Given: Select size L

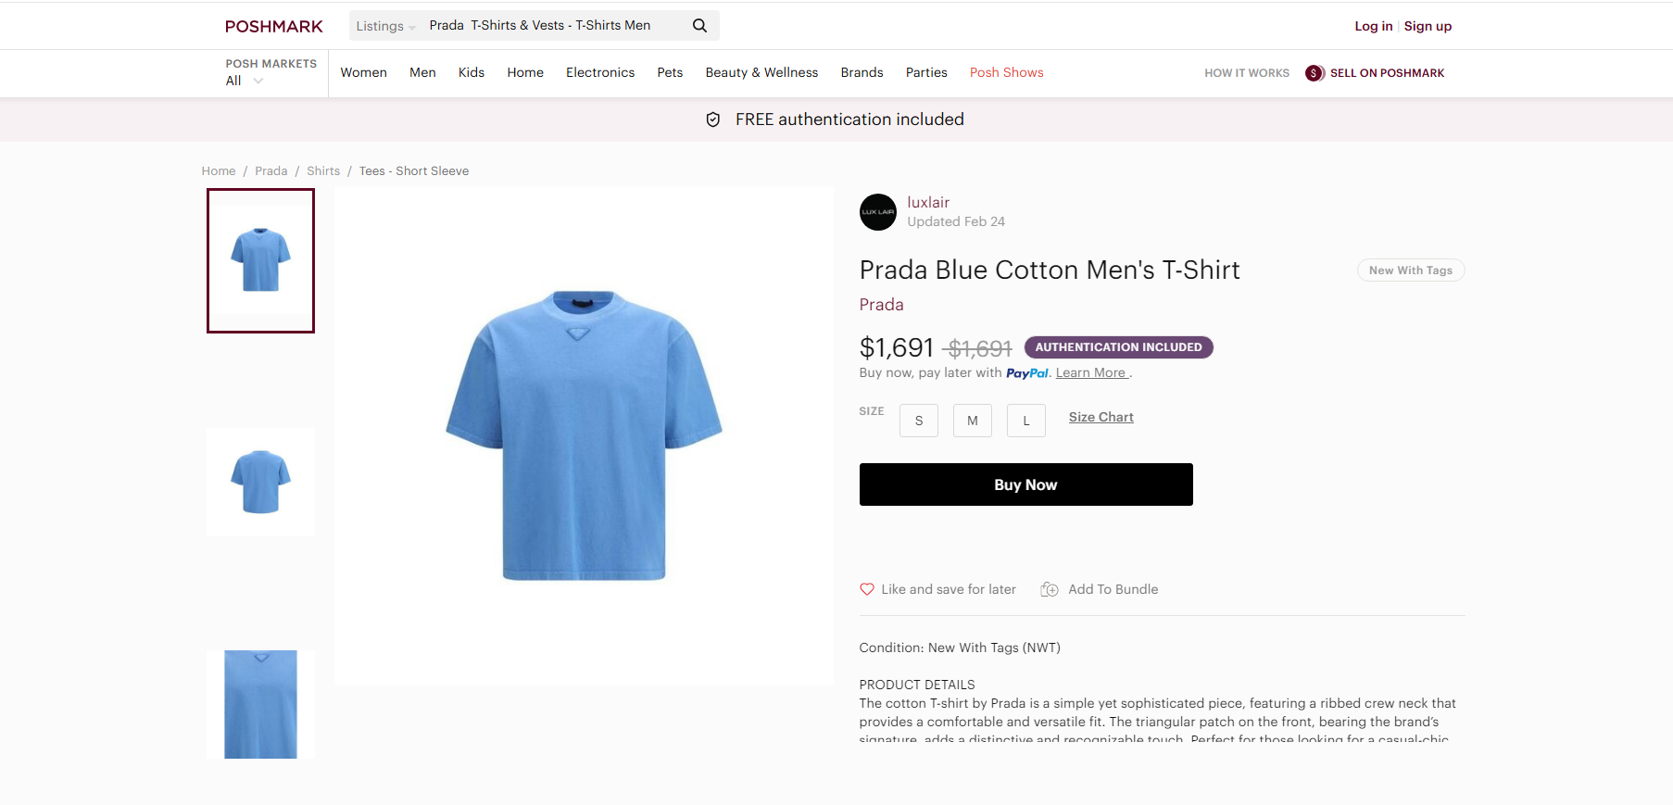Looking at the screenshot, I should [x=1026, y=421].
